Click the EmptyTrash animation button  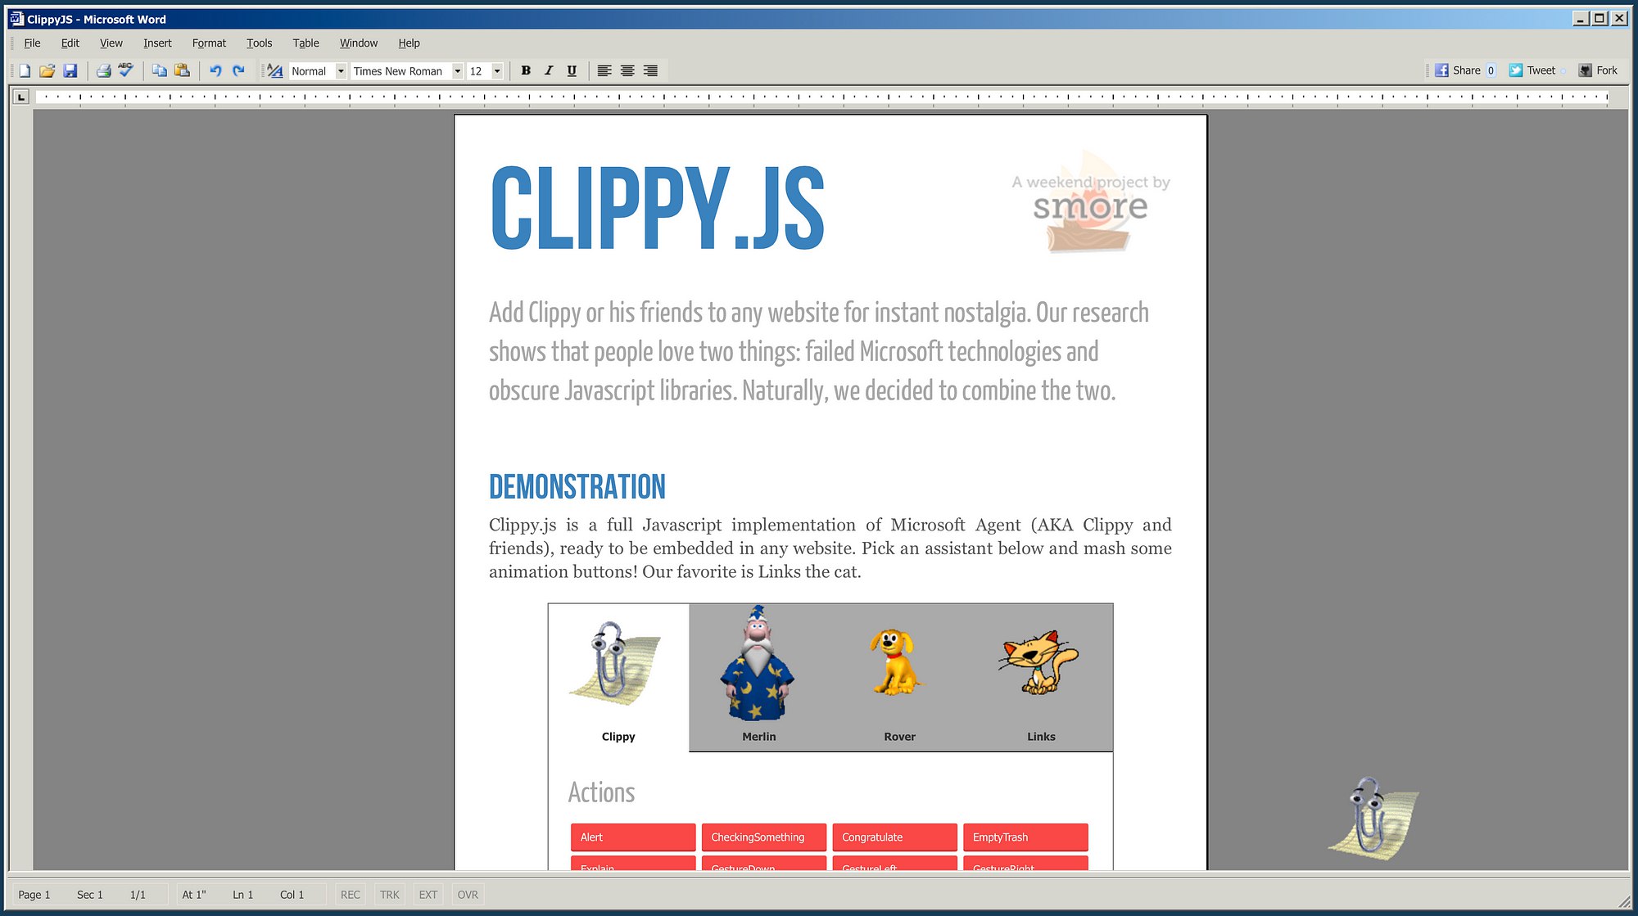(1025, 837)
